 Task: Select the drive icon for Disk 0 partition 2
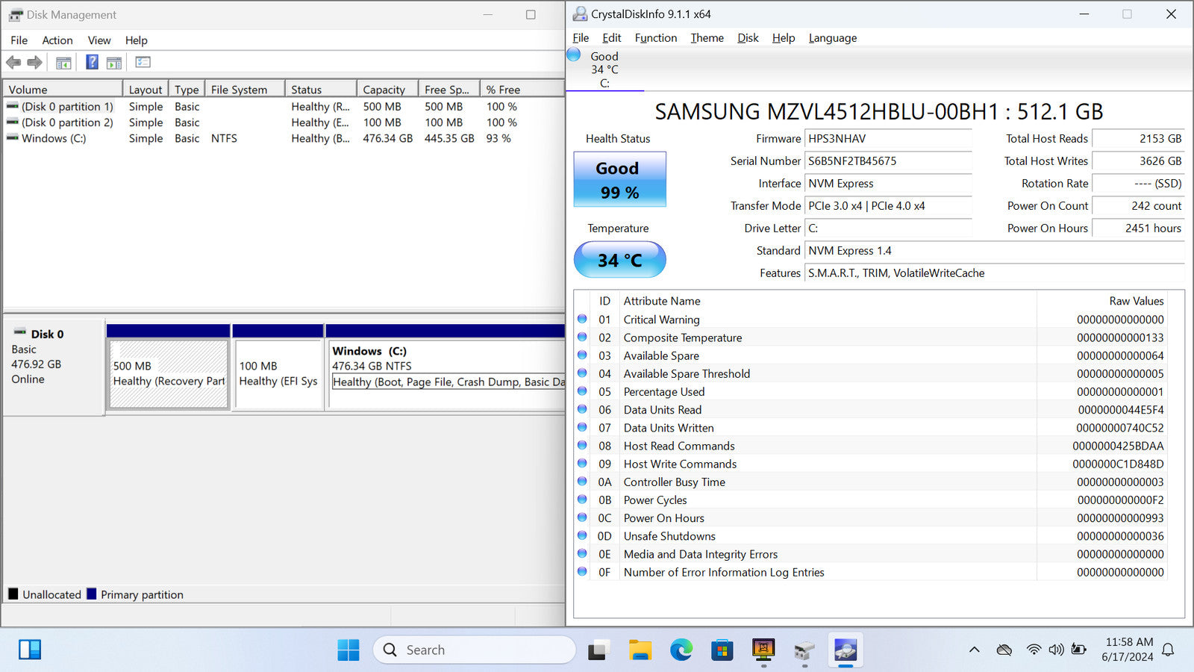(x=13, y=122)
